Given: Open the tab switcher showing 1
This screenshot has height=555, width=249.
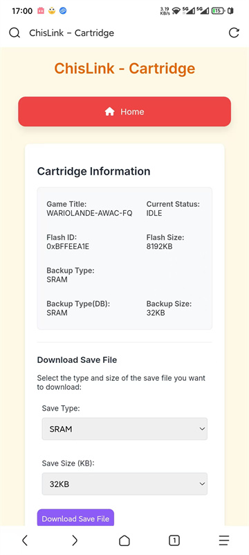Looking at the screenshot, I should 174,540.
